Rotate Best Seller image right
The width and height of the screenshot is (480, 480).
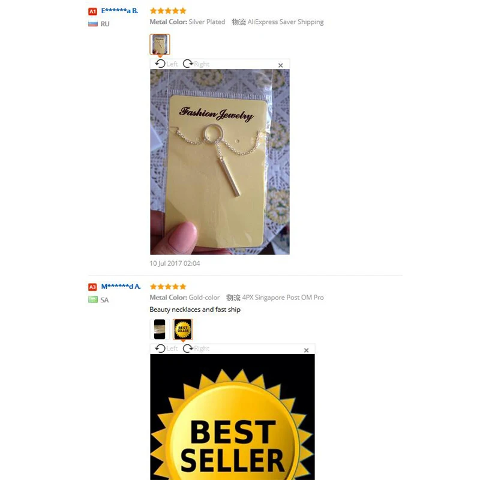(x=196, y=349)
